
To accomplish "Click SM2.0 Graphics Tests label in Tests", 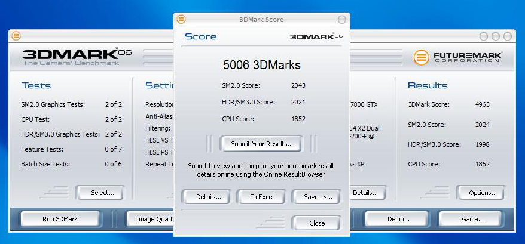I will (x=53, y=104).
